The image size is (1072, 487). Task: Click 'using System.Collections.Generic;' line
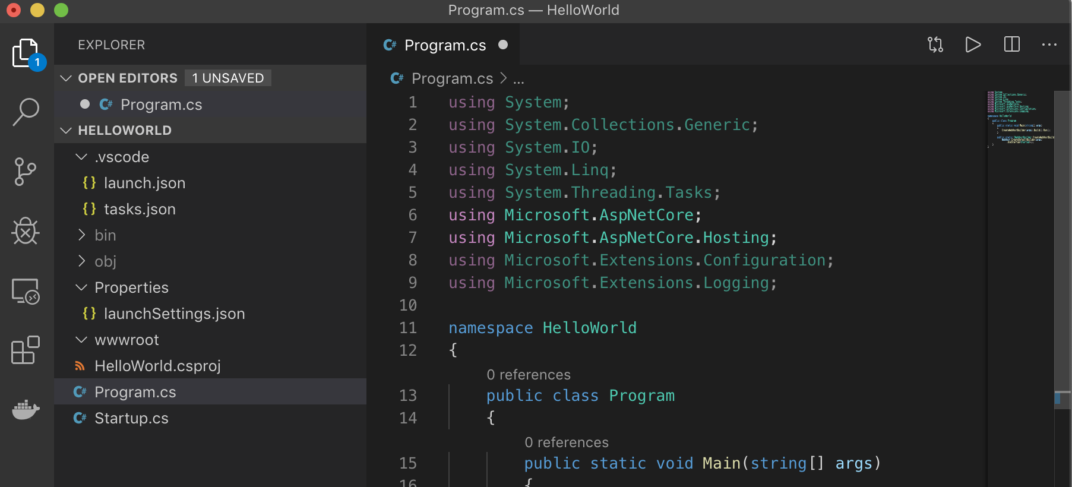point(603,125)
